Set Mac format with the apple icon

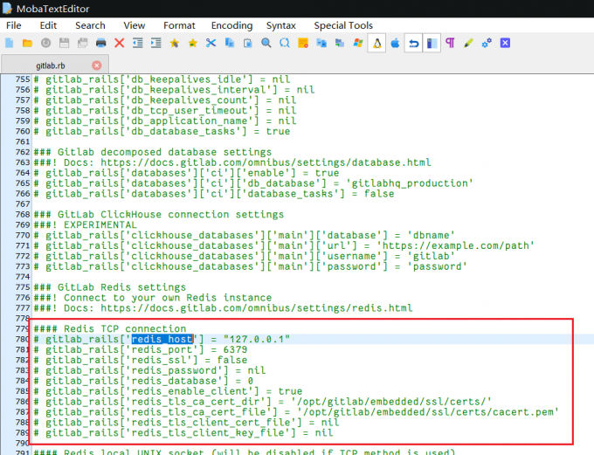click(395, 43)
